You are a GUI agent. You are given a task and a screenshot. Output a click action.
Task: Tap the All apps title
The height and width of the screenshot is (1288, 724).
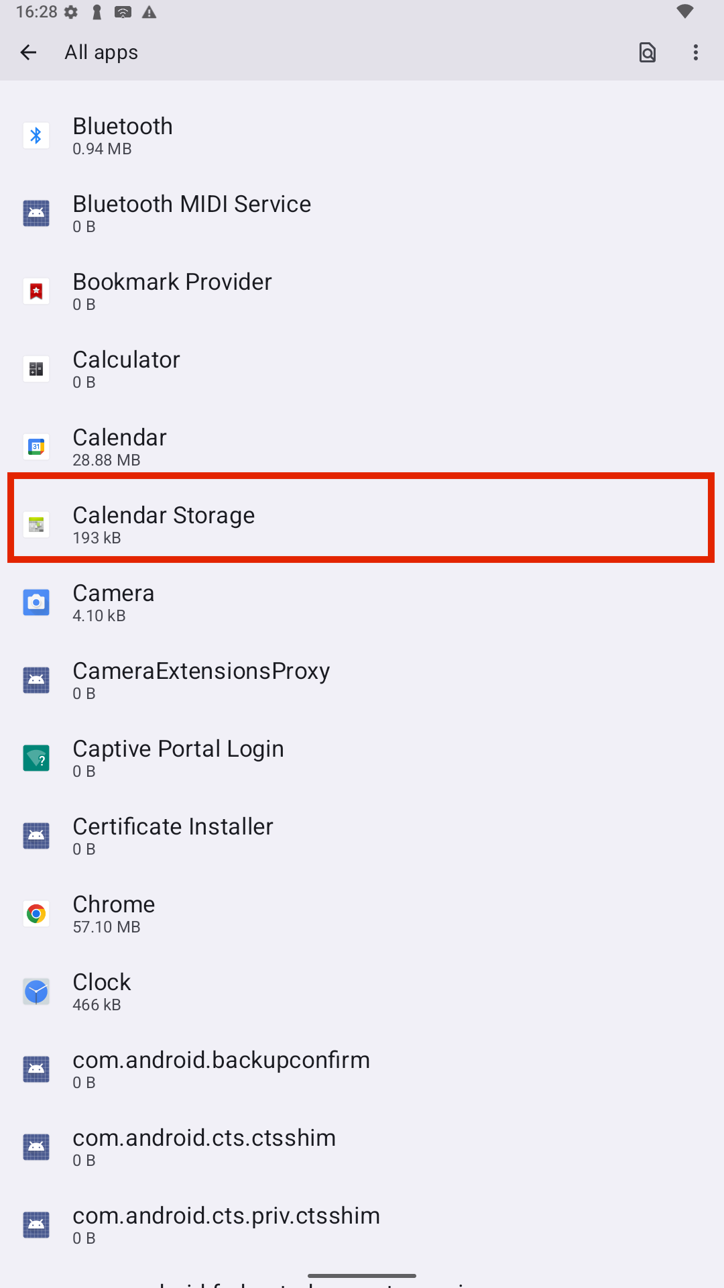[x=101, y=52]
